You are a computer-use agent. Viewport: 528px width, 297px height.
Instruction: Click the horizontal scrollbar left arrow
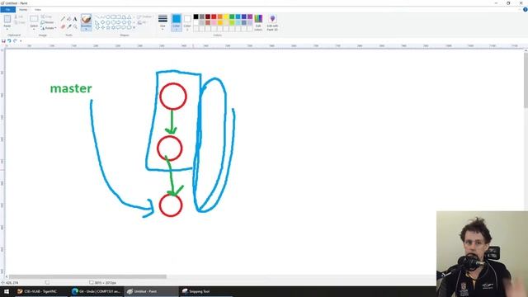click(7, 276)
